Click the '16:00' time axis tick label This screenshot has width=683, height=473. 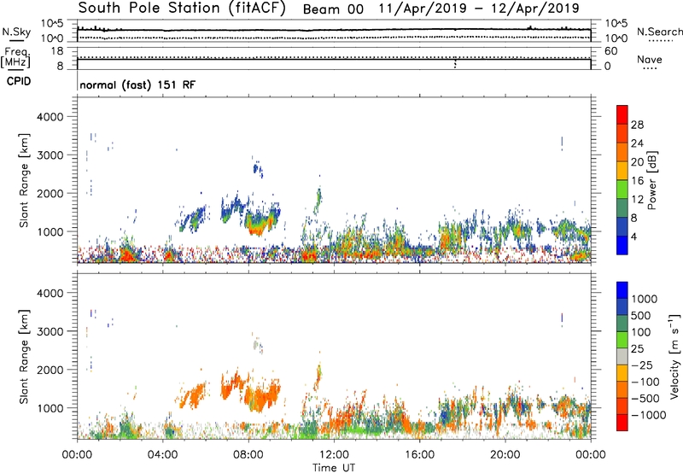pos(419,455)
